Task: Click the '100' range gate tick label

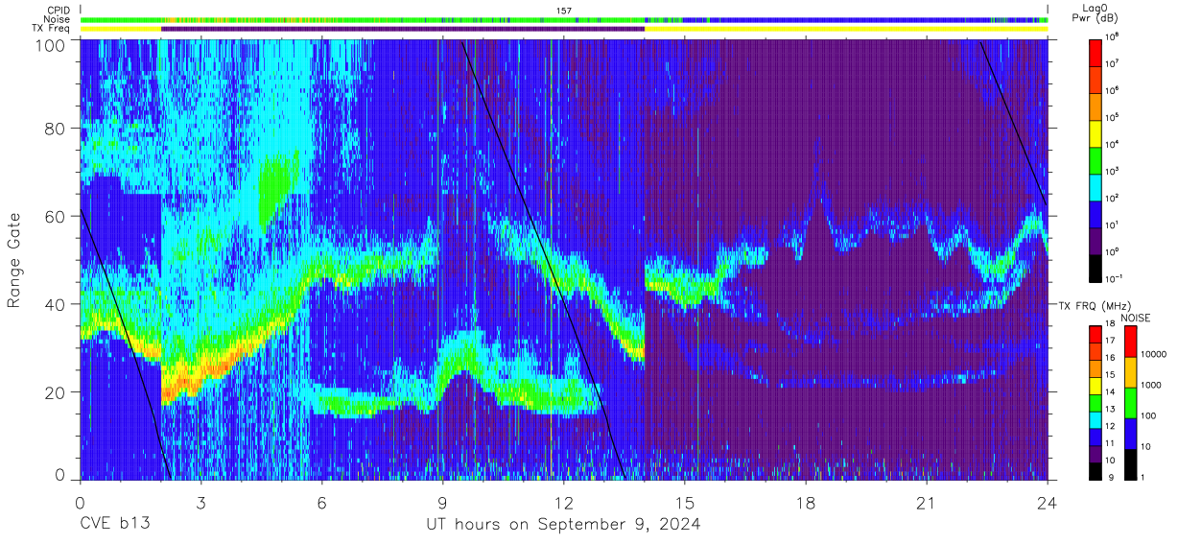Action: tap(51, 45)
